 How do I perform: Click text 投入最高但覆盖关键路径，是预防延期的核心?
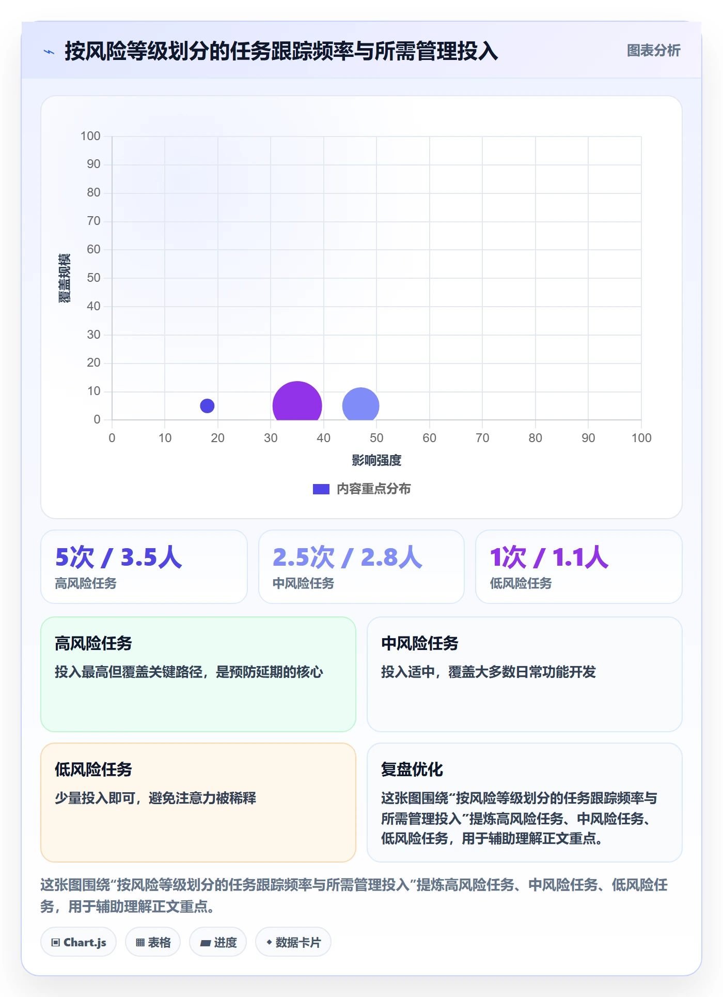pyautogui.click(x=189, y=672)
